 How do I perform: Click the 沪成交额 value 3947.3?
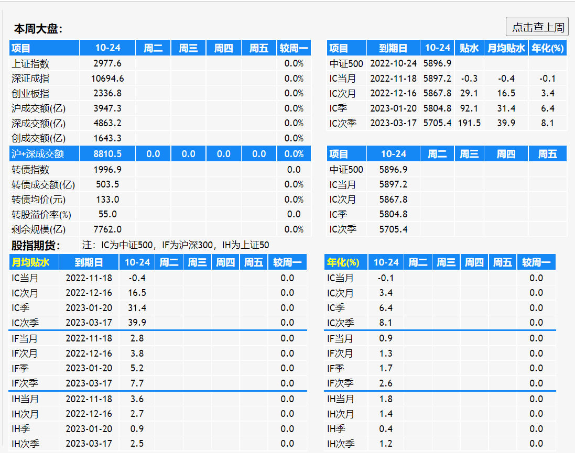pyautogui.click(x=107, y=108)
